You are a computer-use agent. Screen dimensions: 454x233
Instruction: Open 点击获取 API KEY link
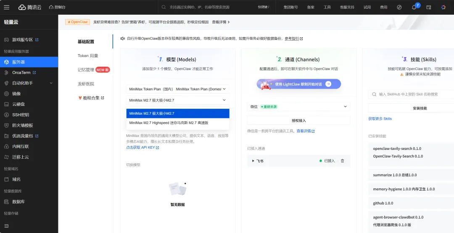(143, 147)
